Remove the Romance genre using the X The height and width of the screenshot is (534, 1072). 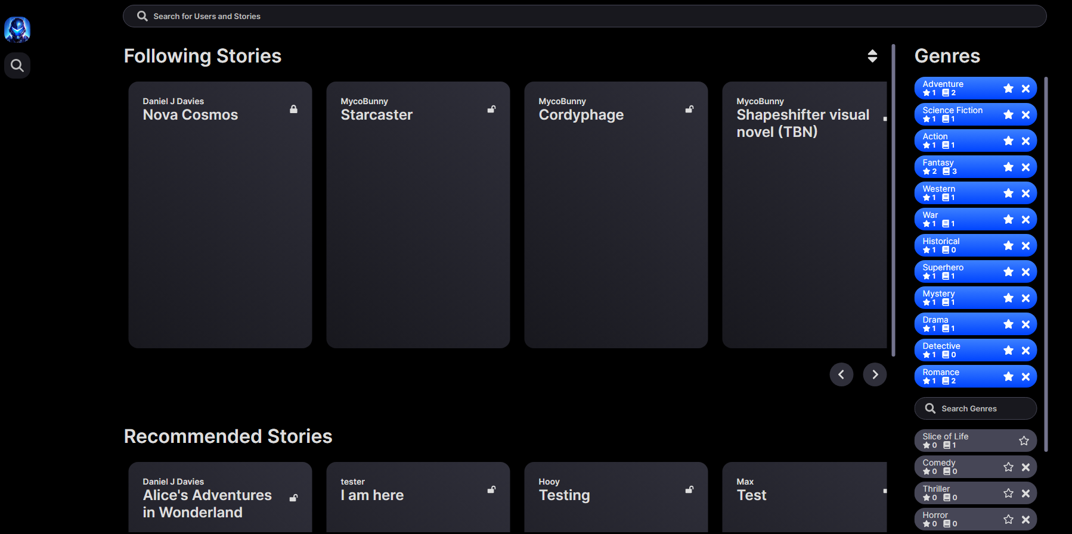1025,377
